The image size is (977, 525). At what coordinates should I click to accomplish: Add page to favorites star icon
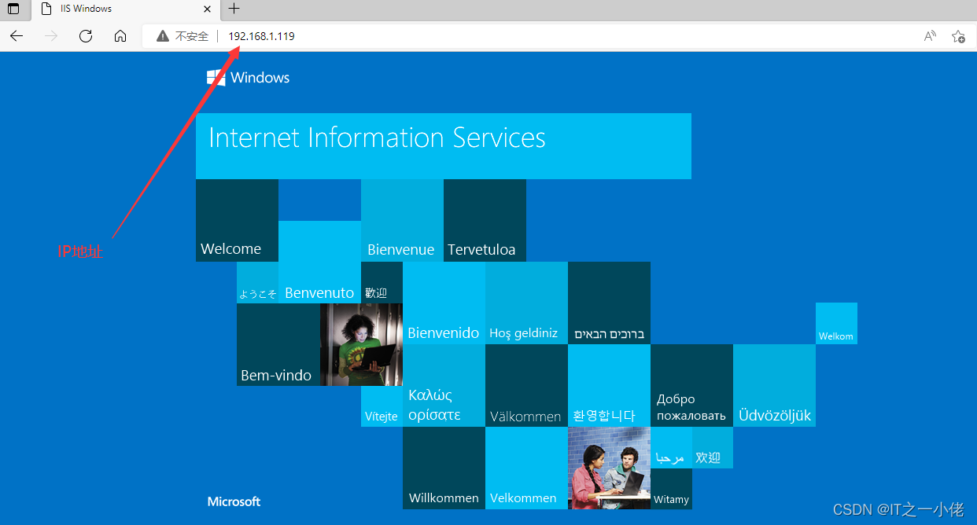coord(958,36)
